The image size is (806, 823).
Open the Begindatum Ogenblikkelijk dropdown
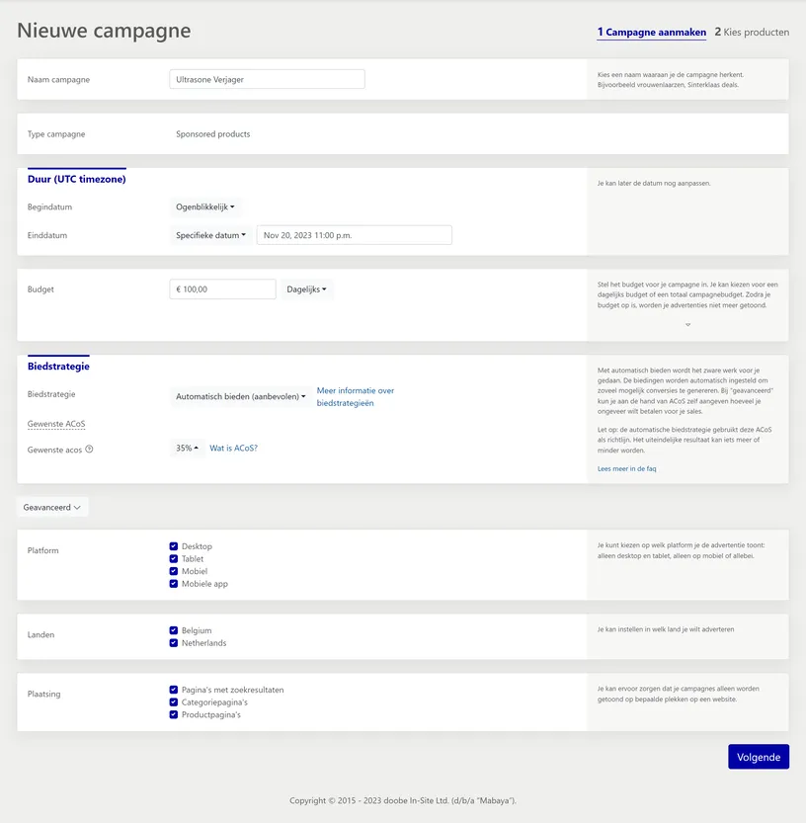205,207
